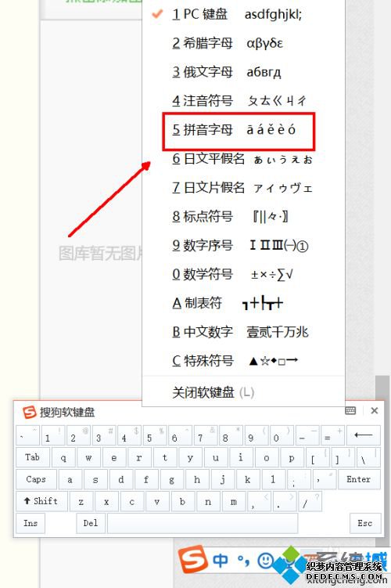Click the keyboard icon in the soft keyboard title bar
391x588 pixels.
pyautogui.click(x=350, y=410)
